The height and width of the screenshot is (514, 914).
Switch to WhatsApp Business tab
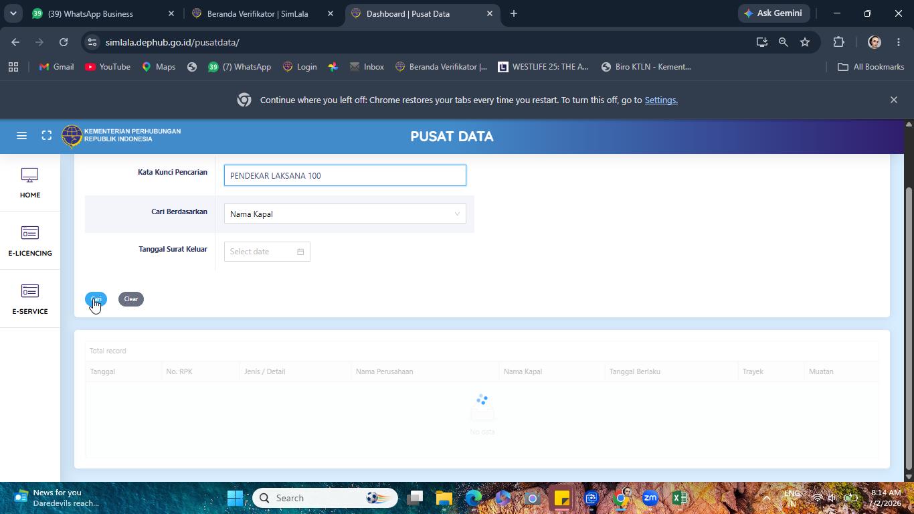104,13
